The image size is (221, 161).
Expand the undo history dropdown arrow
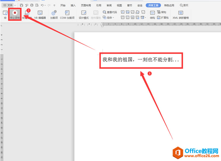tap(45, 5)
